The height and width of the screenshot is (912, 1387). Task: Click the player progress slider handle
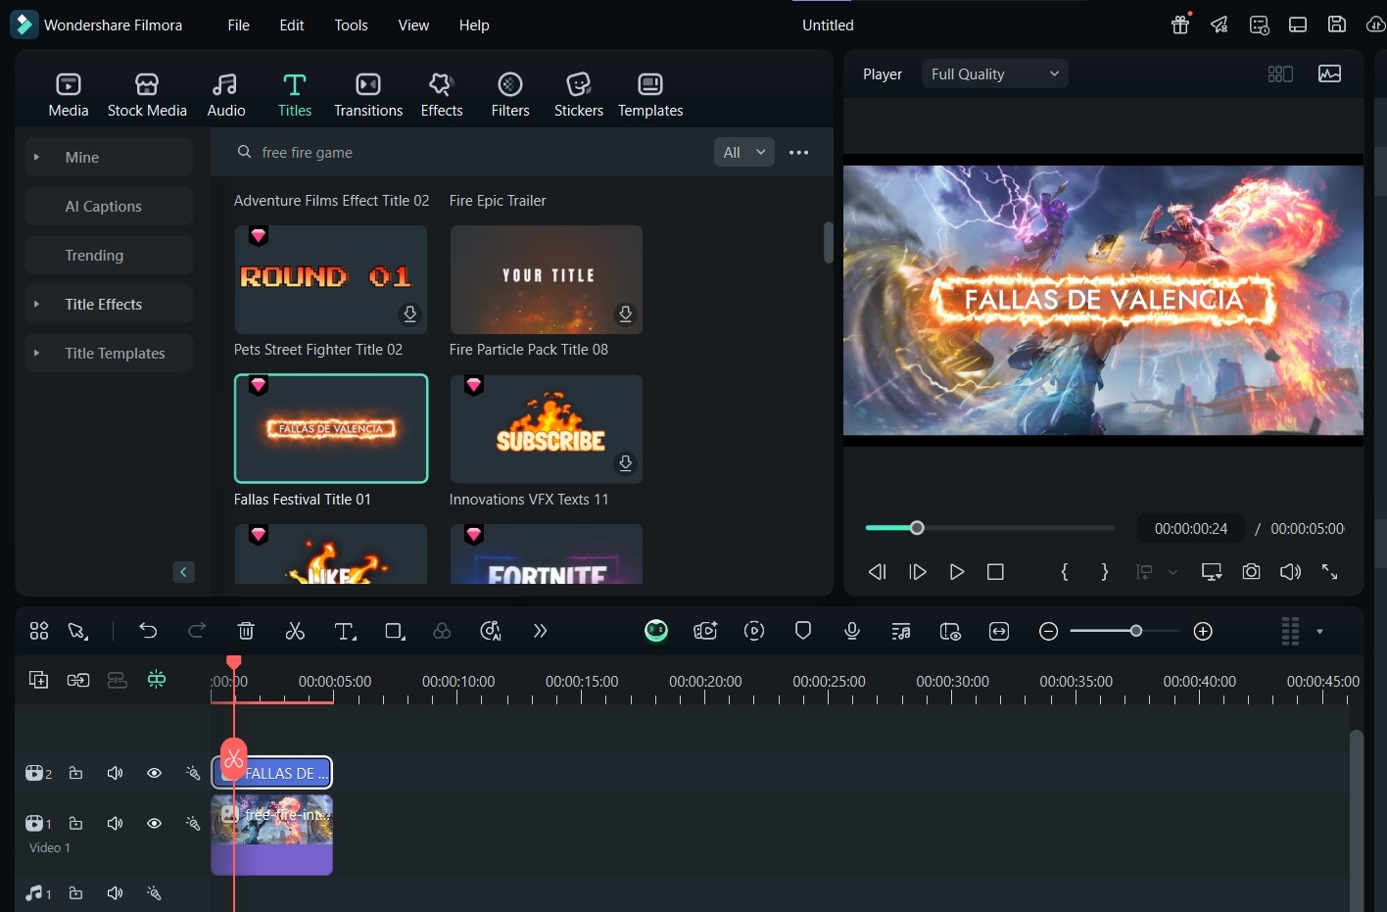tap(917, 528)
